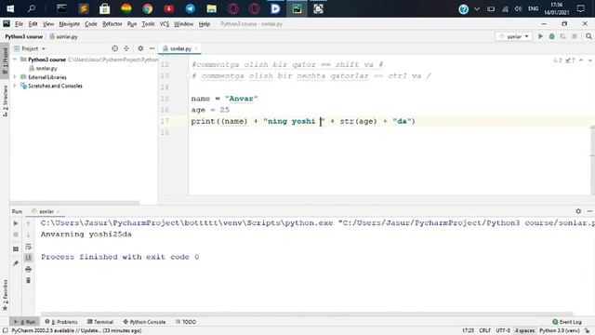
Task: Click the CRLF line separator selector
Action: point(485,330)
